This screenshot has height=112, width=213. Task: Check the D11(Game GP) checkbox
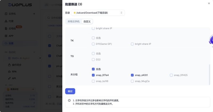93,44
